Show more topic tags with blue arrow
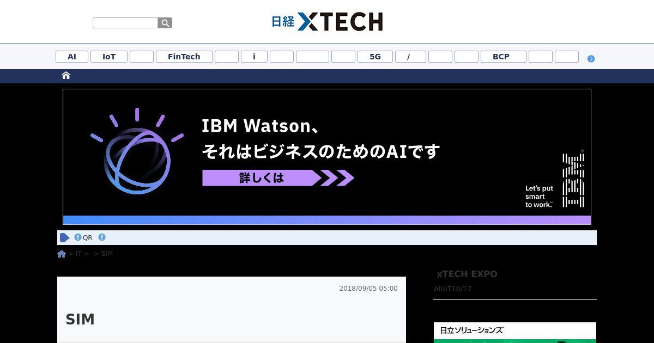The height and width of the screenshot is (343, 654). pos(591,58)
